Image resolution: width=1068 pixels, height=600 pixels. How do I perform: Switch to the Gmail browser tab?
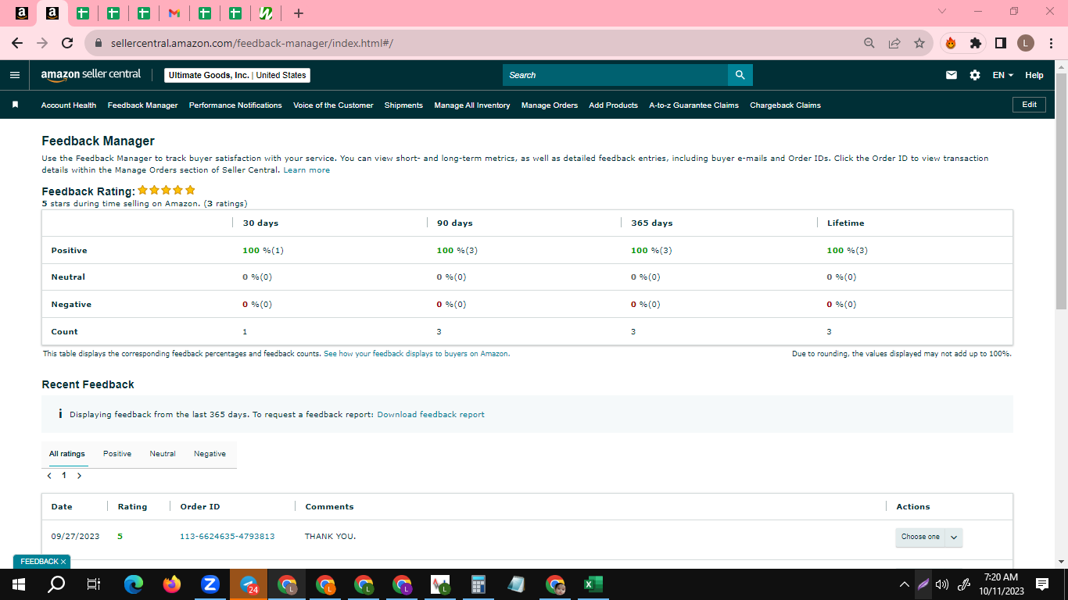(x=174, y=13)
